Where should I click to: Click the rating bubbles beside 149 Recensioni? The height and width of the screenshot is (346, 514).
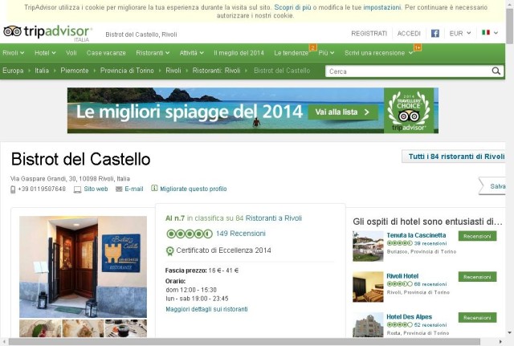(190, 234)
